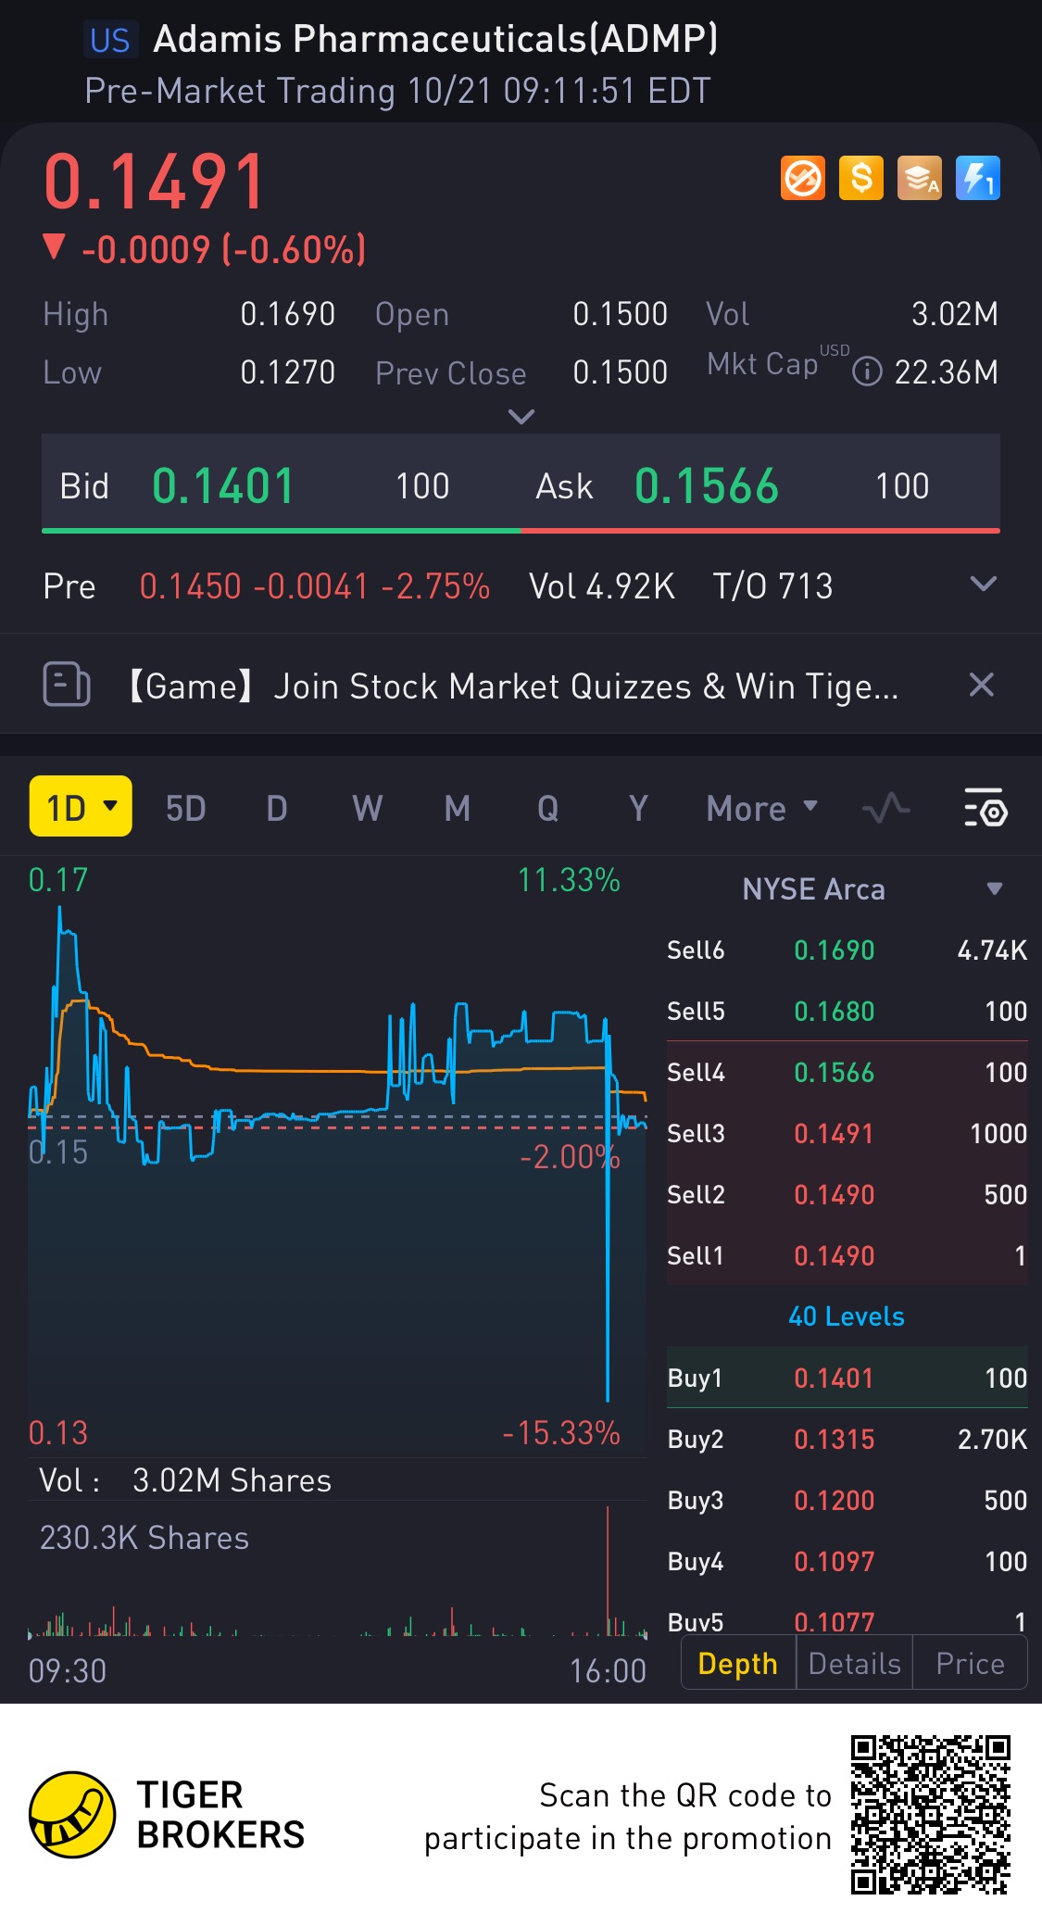Open the 1D timeframe dropdown
Viewport: 1042px width, 1926px height.
coord(81,806)
